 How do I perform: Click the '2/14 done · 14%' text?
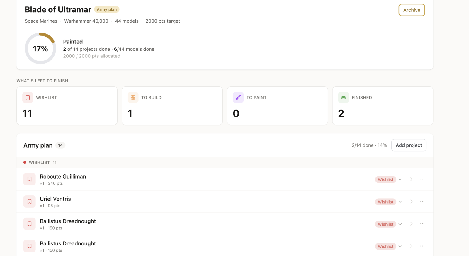point(369,145)
